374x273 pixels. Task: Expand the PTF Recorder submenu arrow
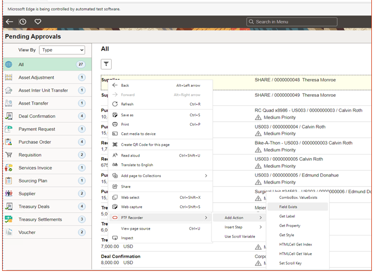206,217
